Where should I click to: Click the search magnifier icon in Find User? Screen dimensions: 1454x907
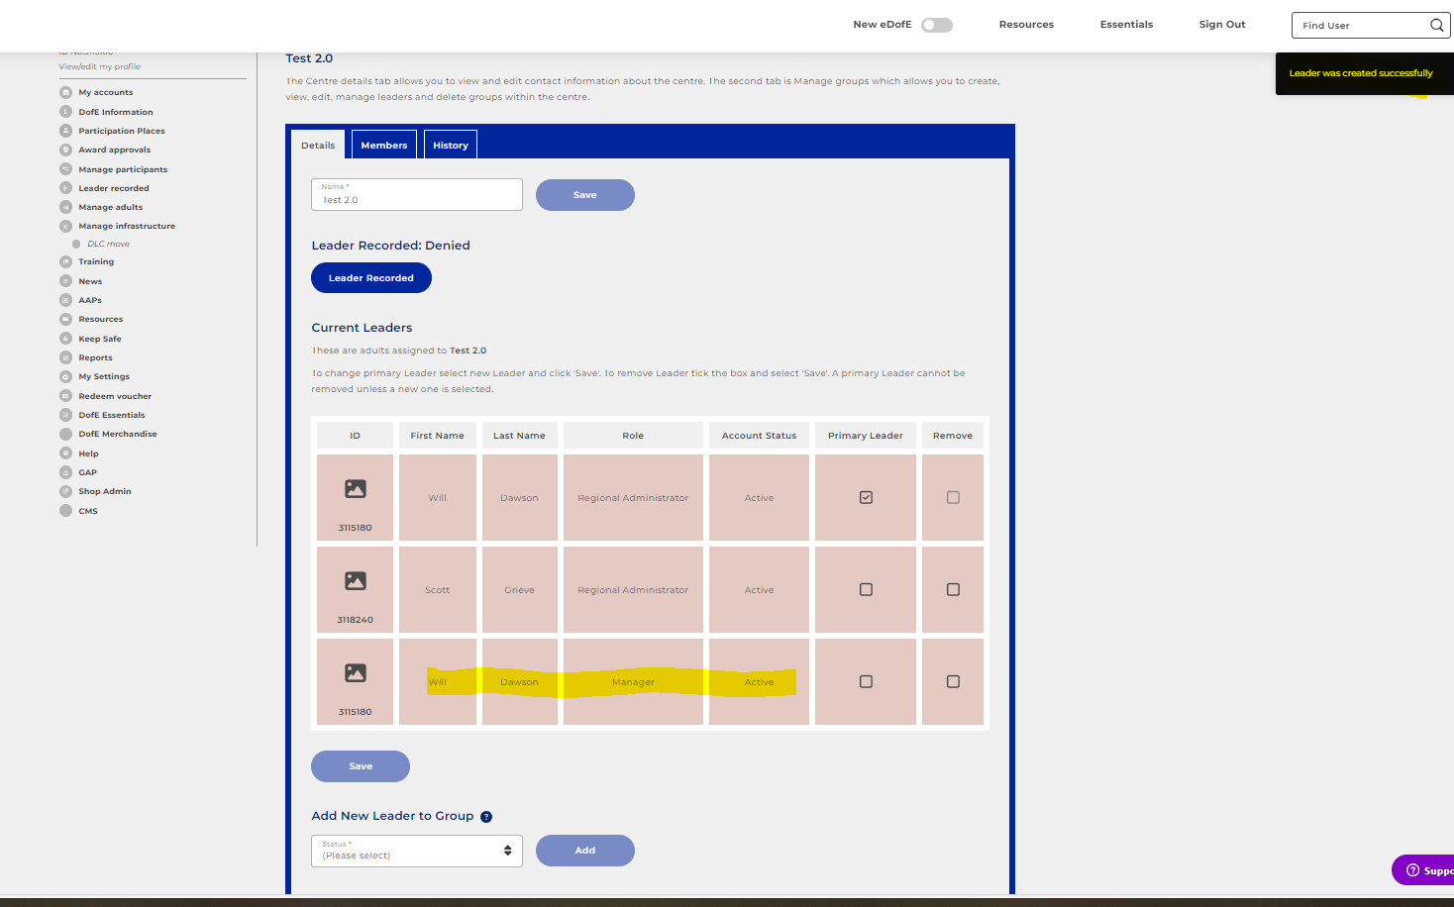pyautogui.click(x=1436, y=26)
